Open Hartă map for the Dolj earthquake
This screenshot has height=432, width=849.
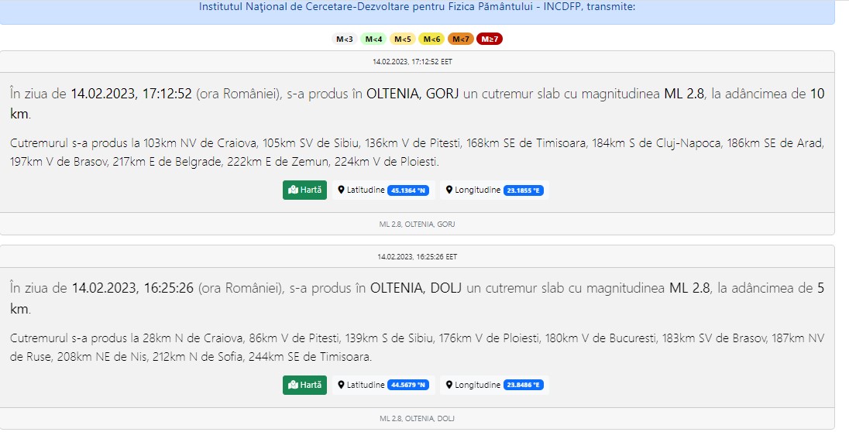click(304, 385)
